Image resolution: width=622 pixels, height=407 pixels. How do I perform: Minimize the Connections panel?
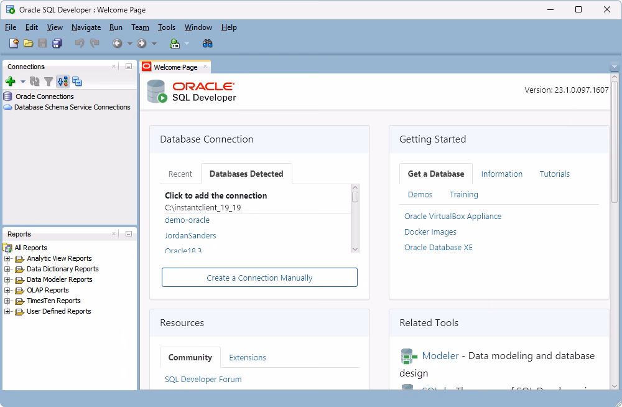[129, 67]
